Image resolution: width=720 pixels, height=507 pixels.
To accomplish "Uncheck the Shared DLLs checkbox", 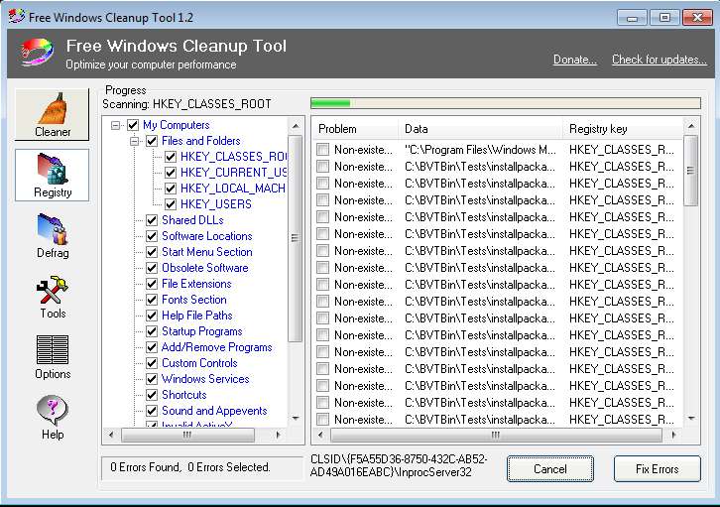I will click(x=152, y=220).
